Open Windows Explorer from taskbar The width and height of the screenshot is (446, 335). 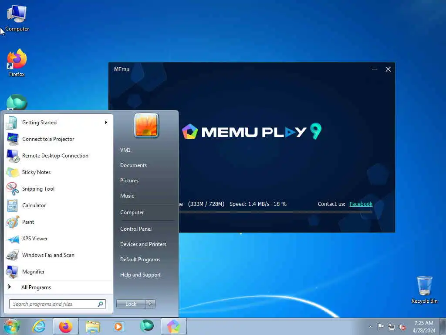(x=93, y=326)
